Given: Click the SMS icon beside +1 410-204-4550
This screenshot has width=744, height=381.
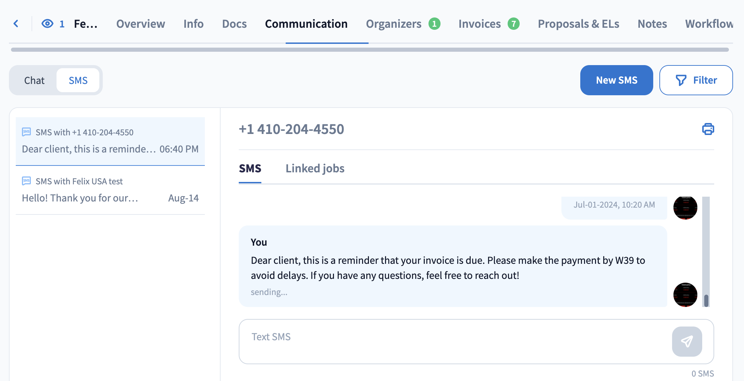Looking at the screenshot, I should tap(26, 132).
